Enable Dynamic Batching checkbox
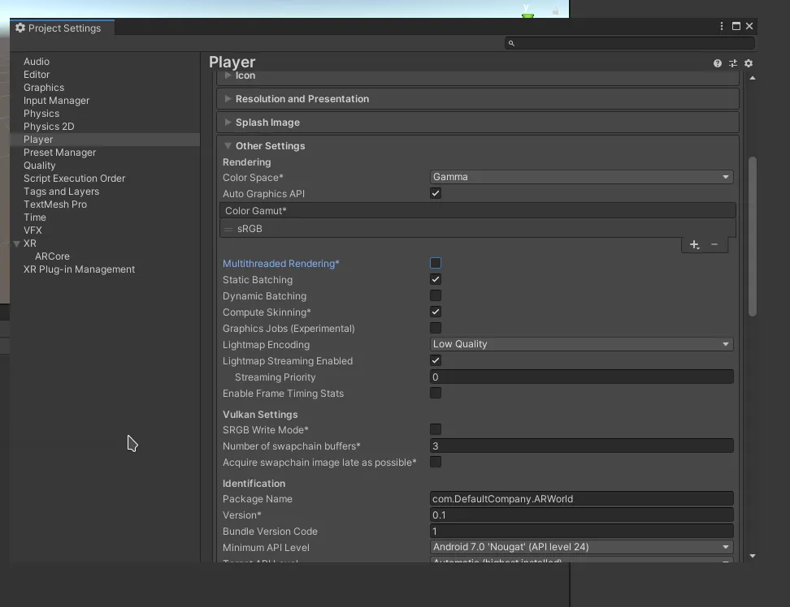Image resolution: width=790 pixels, height=607 pixels. pos(436,295)
